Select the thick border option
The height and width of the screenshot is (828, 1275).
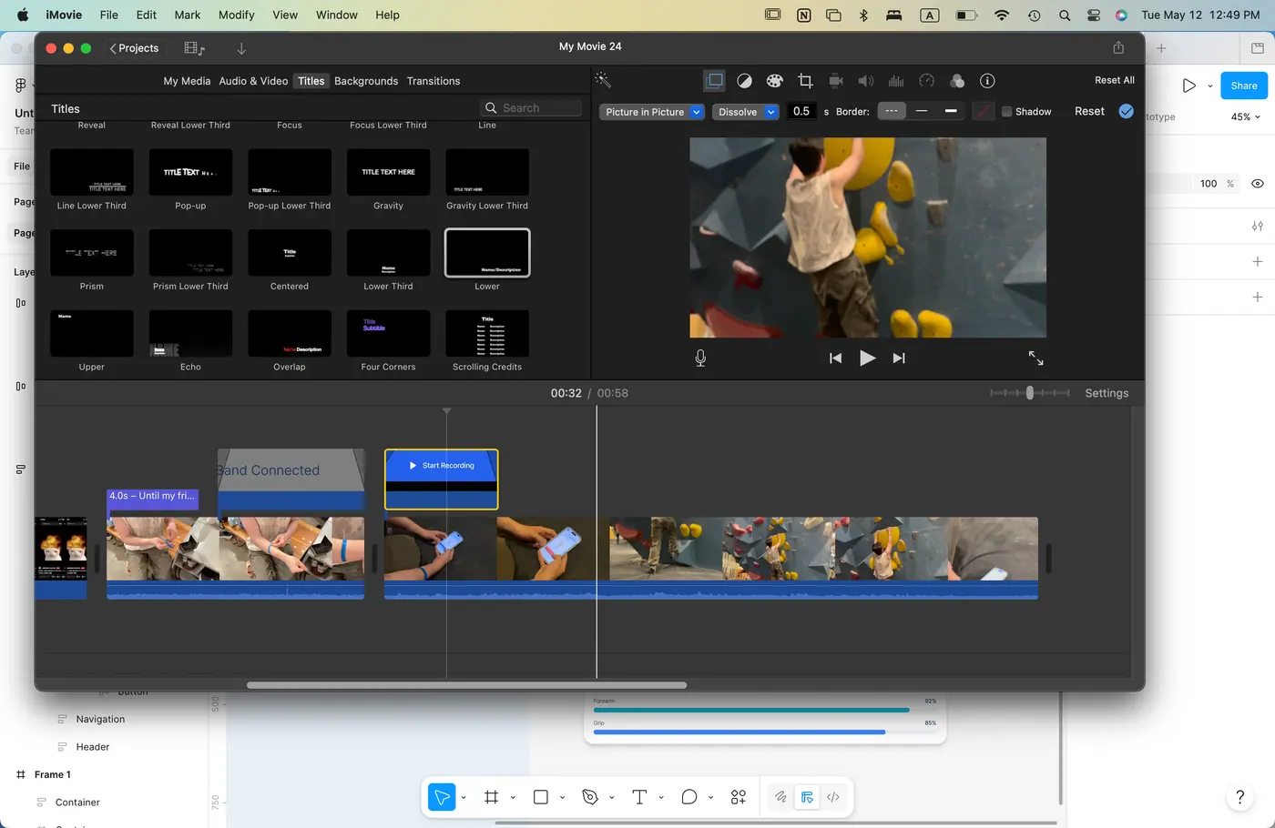[951, 111]
